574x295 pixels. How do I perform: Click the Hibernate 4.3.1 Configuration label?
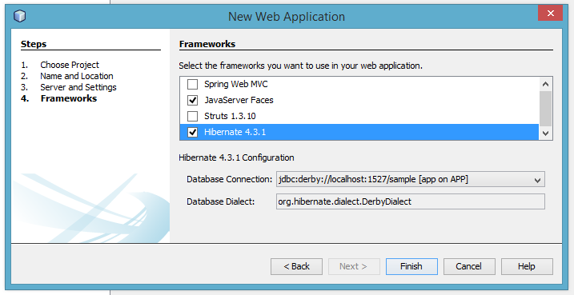coord(236,158)
